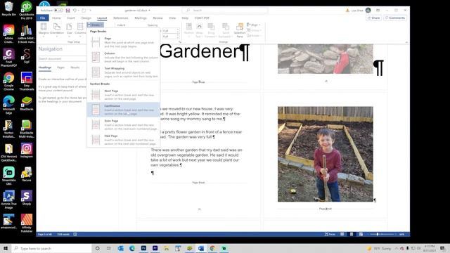This screenshot has width=450, height=253.
Task: Click the title bar Search box
Action: (225, 11)
